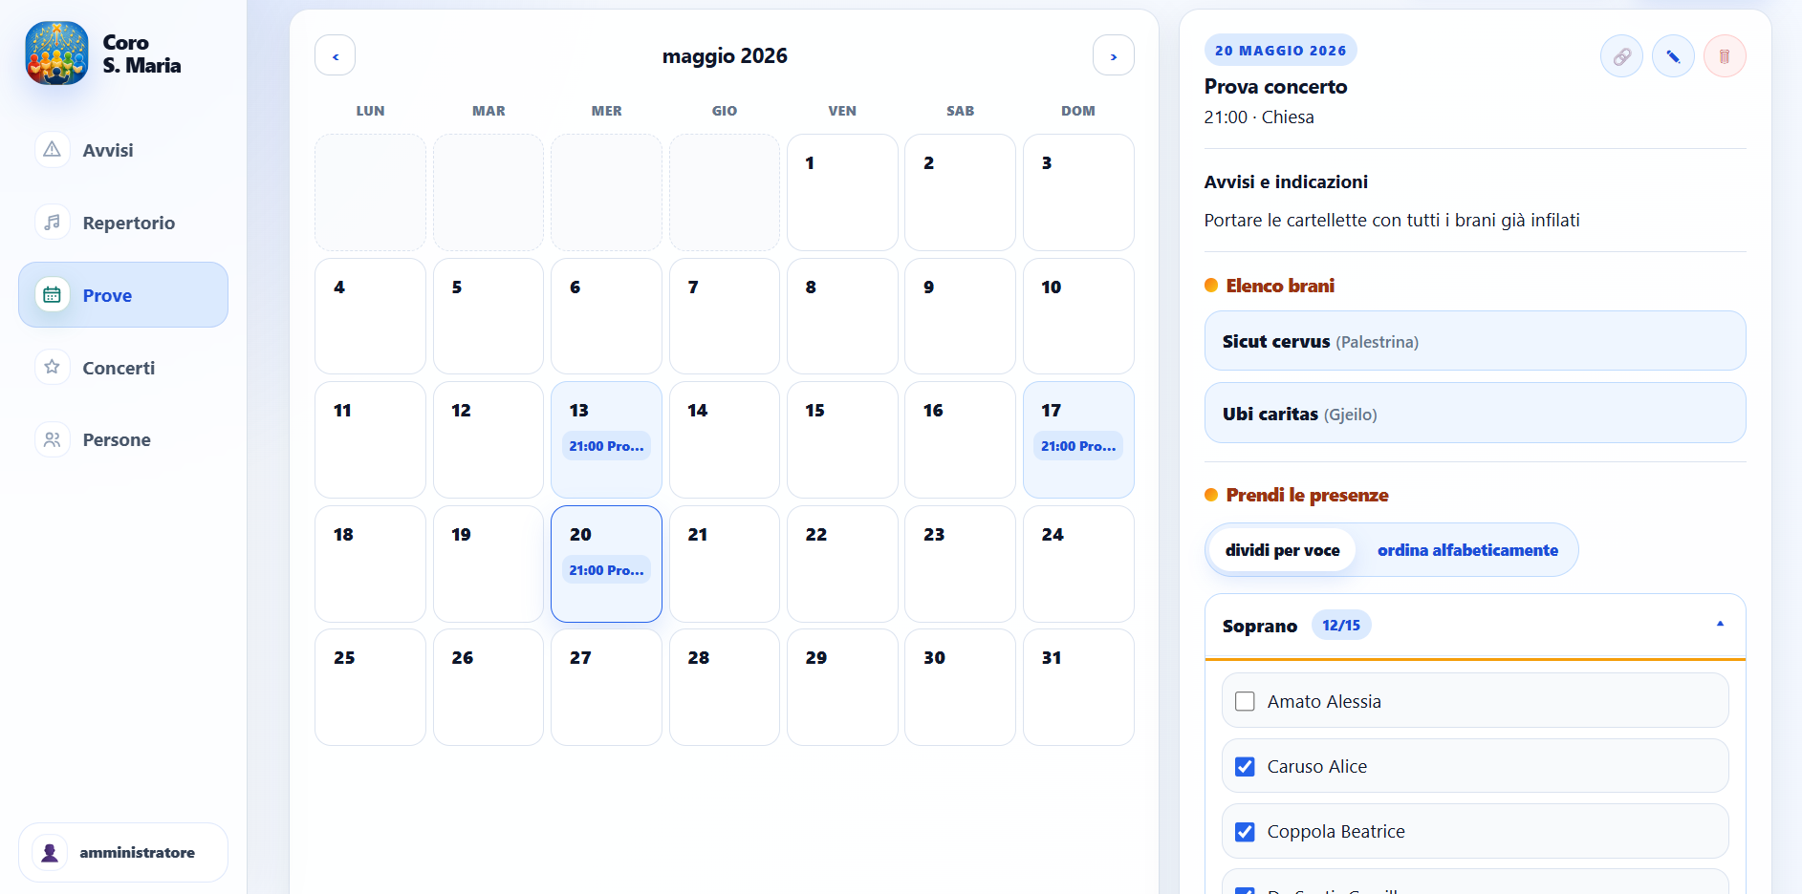Select day 31 in the calendar
The image size is (1802, 894).
pyautogui.click(x=1078, y=687)
